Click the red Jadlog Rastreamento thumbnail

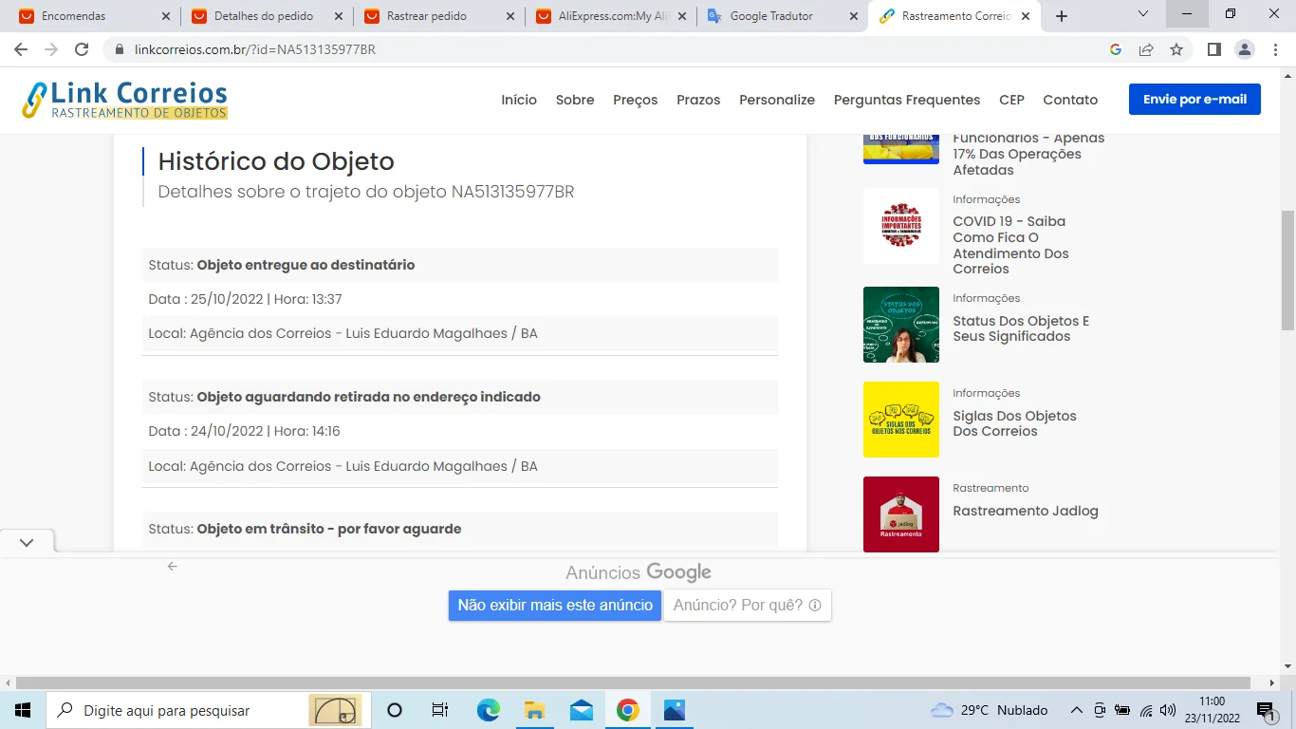[901, 514]
